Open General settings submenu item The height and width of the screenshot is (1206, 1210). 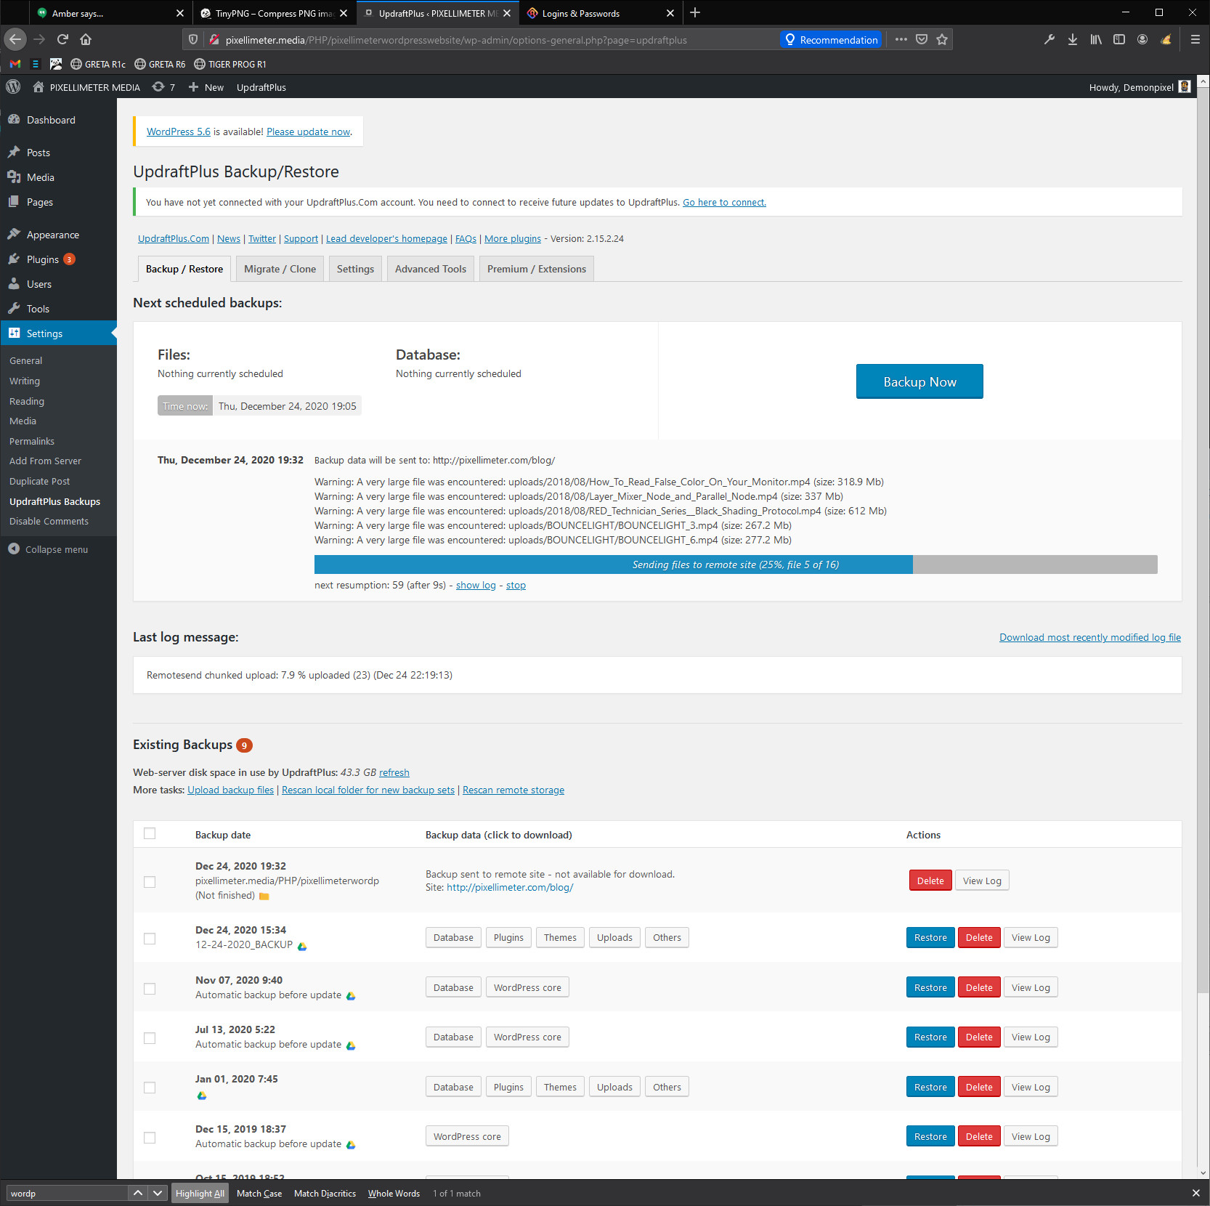(x=26, y=360)
